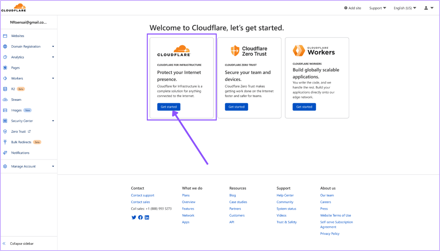The height and width of the screenshot is (251, 440).
Task: Open the user profile dropdown
Action: pos(429,8)
